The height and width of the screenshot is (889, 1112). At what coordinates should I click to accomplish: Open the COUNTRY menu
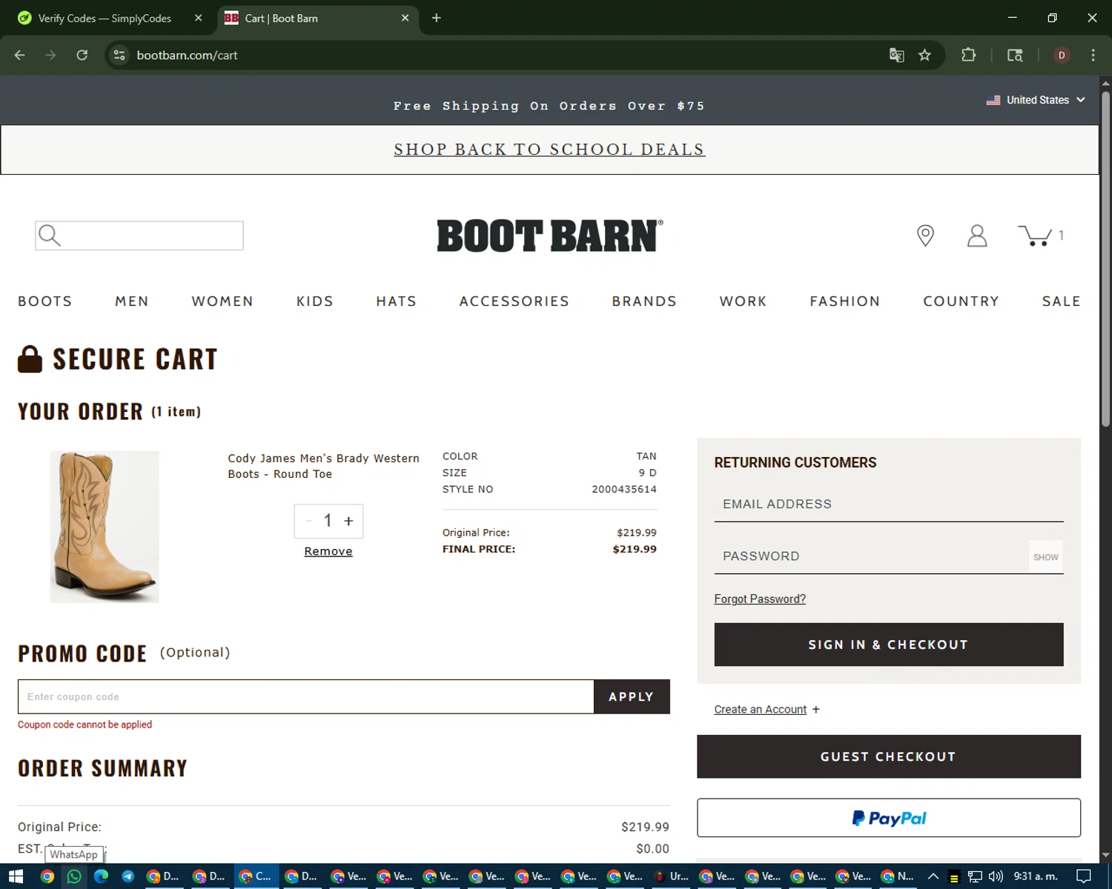[x=961, y=302]
